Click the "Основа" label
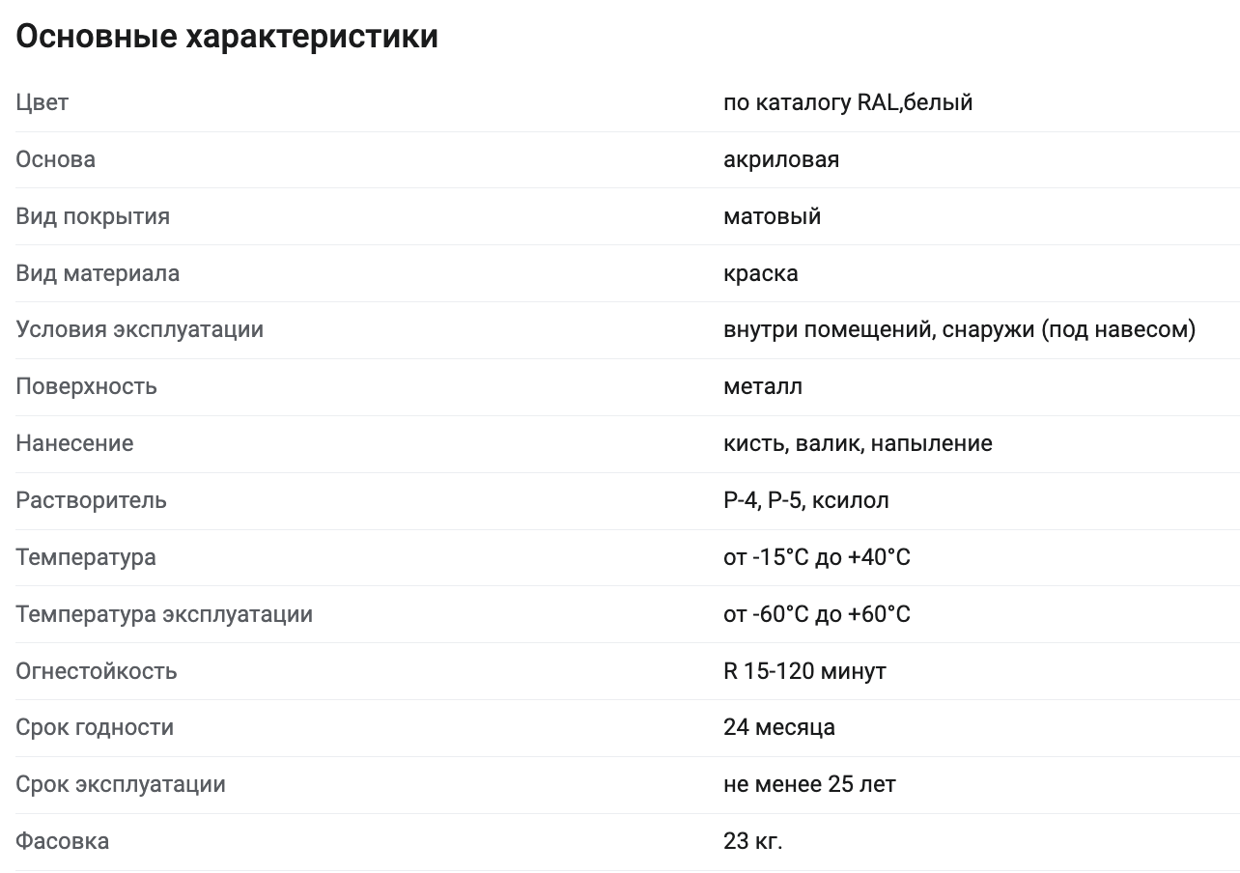The width and height of the screenshot is (1240, 873). click(55, 159)
